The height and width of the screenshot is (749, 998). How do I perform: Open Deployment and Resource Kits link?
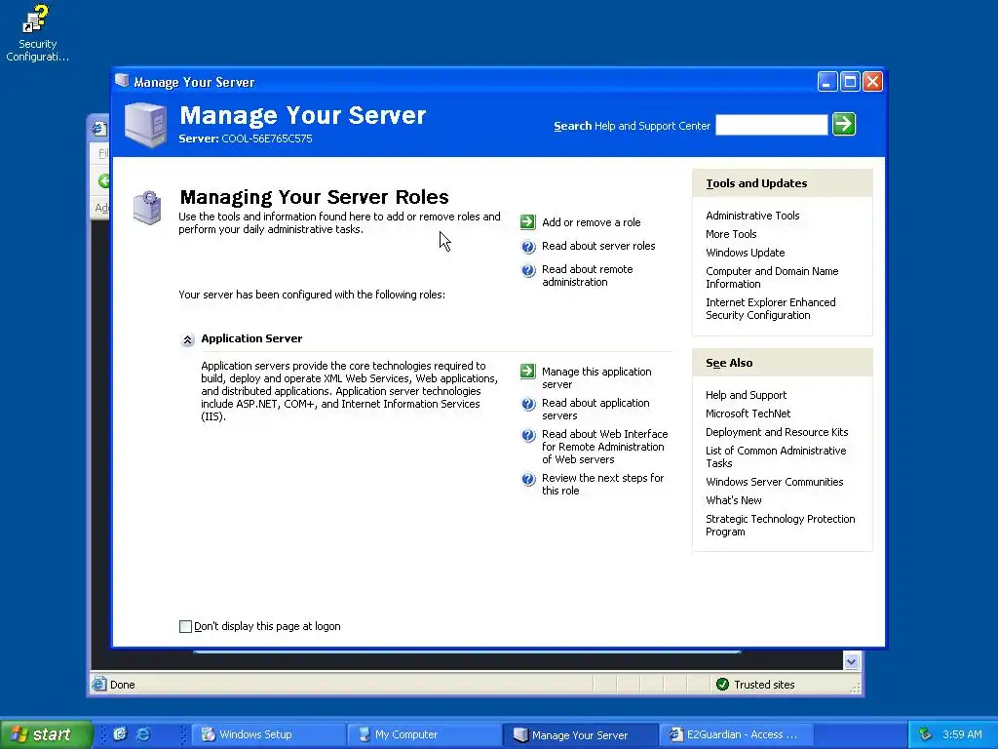point(777,432)
